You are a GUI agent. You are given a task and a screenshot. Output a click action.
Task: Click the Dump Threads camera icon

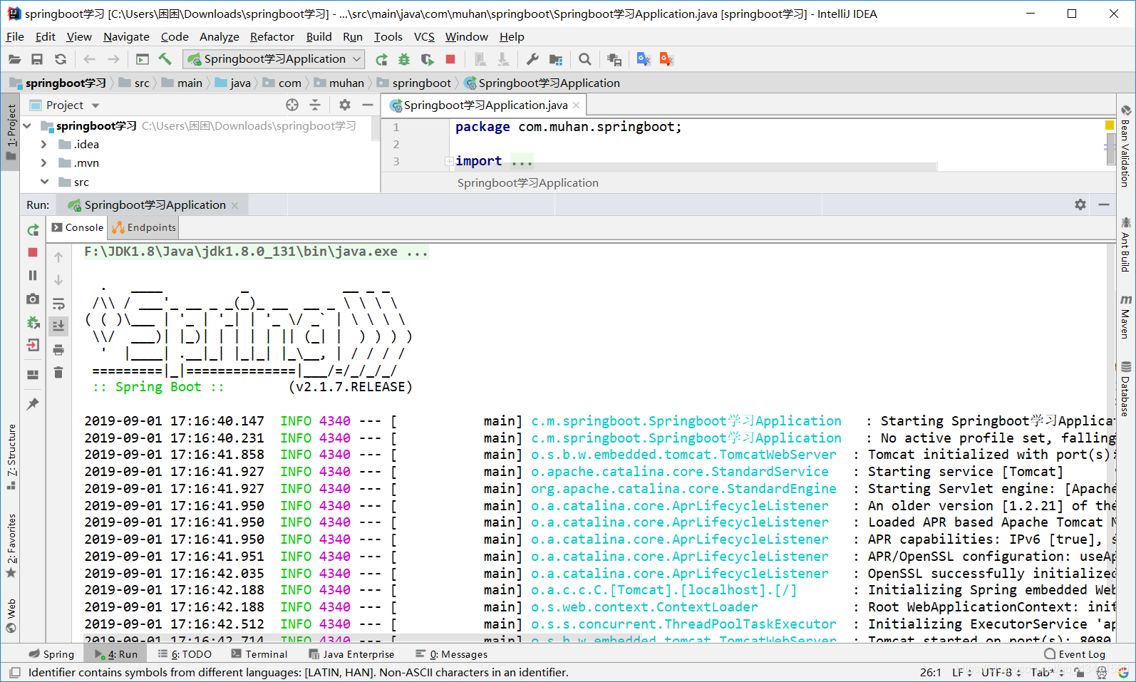pos(33,299)
